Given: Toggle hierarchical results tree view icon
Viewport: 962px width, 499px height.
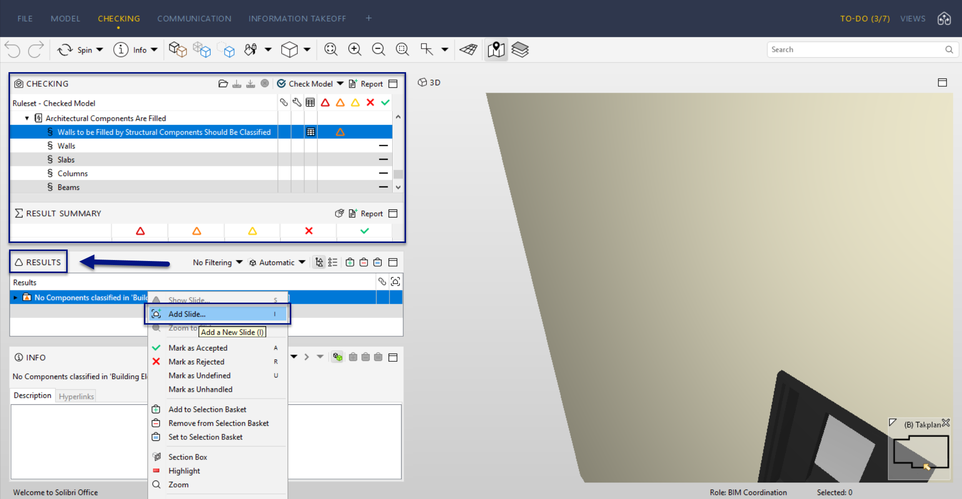Looking at the screenshot, I should pos(319,263).
